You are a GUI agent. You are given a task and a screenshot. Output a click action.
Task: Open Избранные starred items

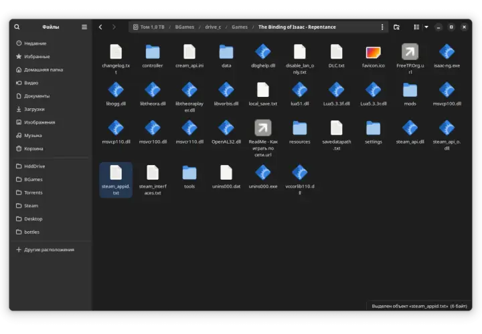pyautogui.click(x=51, y=56)
